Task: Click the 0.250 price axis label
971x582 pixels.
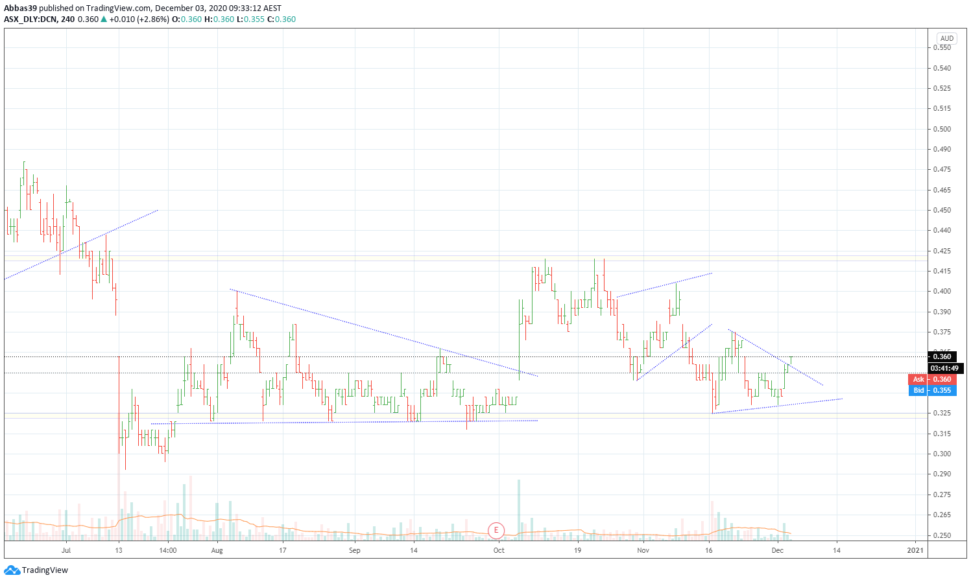Action: pyautogui.click(x=942, y=535)
